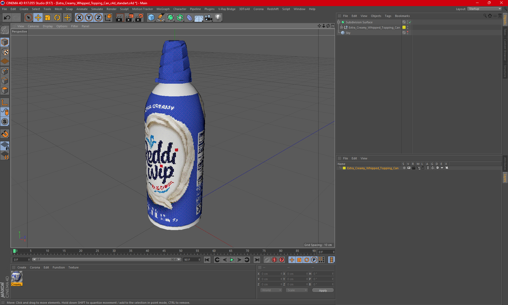Activate the Scale tool
508x305 pixels.
pos(48,18)
